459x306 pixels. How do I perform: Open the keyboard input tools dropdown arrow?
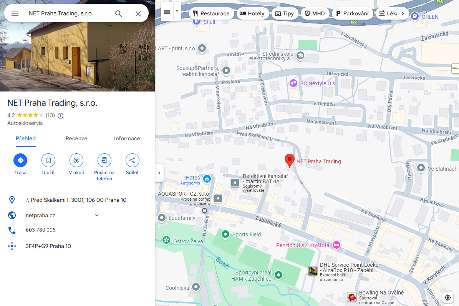[177, 12]
